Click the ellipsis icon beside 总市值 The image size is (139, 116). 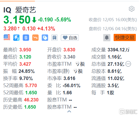[x=128, y=64]
